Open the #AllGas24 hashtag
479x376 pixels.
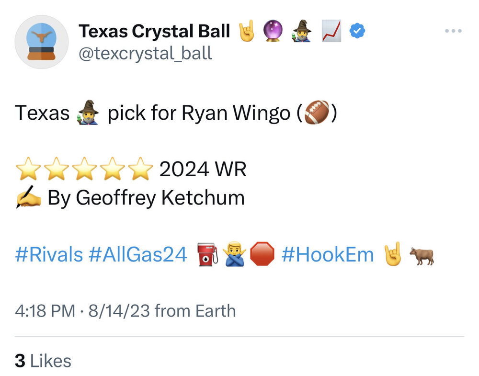pos(138,255)
